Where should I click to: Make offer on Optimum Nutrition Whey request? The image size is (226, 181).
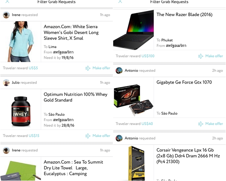101,136
